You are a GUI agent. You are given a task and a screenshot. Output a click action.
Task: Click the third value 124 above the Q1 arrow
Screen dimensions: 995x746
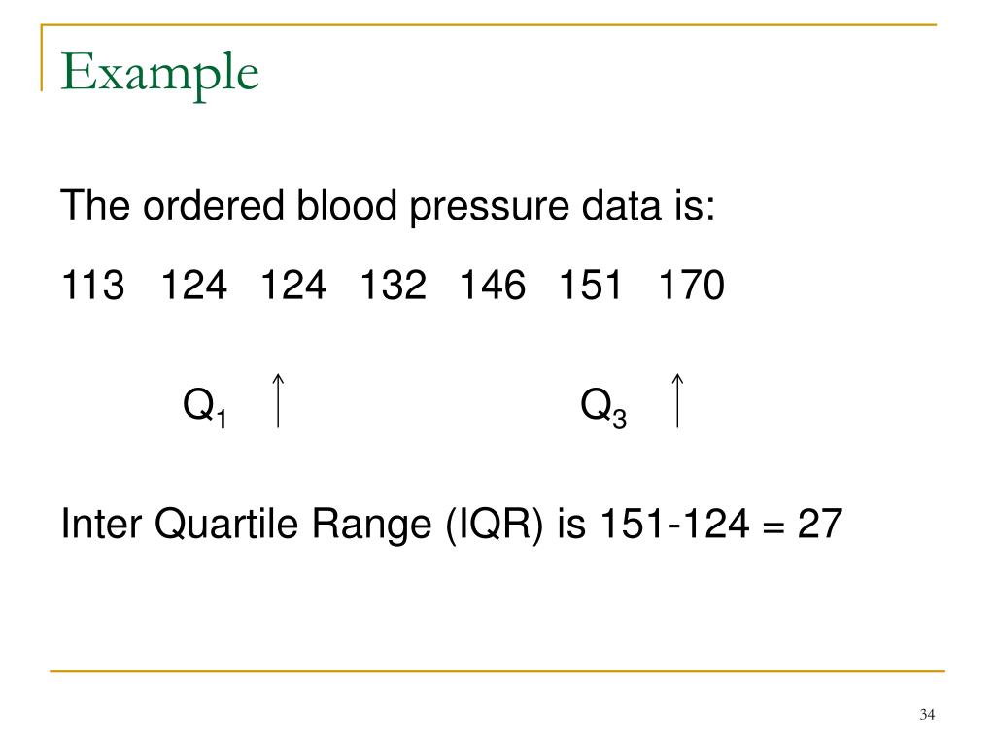coord(293,285)
